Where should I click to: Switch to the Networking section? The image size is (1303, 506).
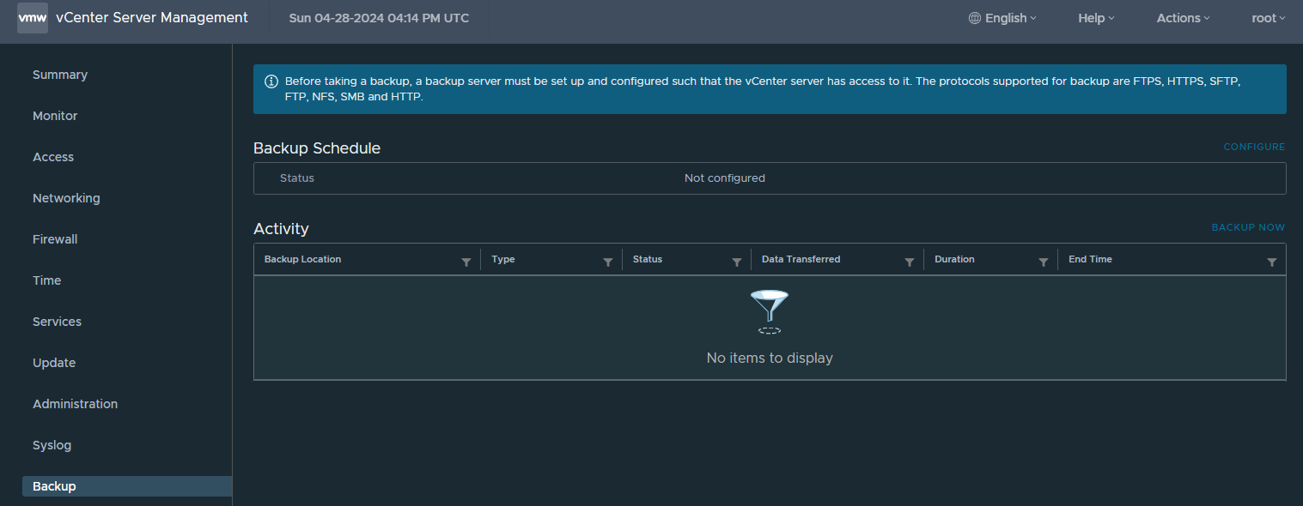tap(66, 198)
